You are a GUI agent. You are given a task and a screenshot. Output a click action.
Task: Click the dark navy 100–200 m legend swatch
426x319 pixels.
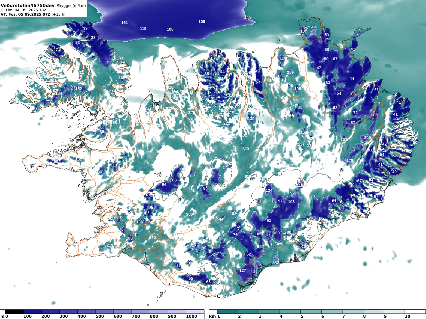pyautogui.click(x=33, y=312)
